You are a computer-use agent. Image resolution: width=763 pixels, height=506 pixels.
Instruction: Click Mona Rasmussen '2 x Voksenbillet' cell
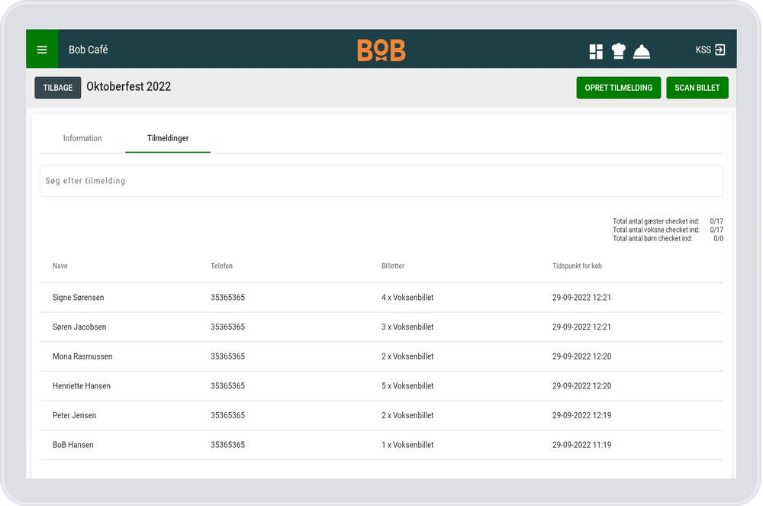click(x=407, y=356)
